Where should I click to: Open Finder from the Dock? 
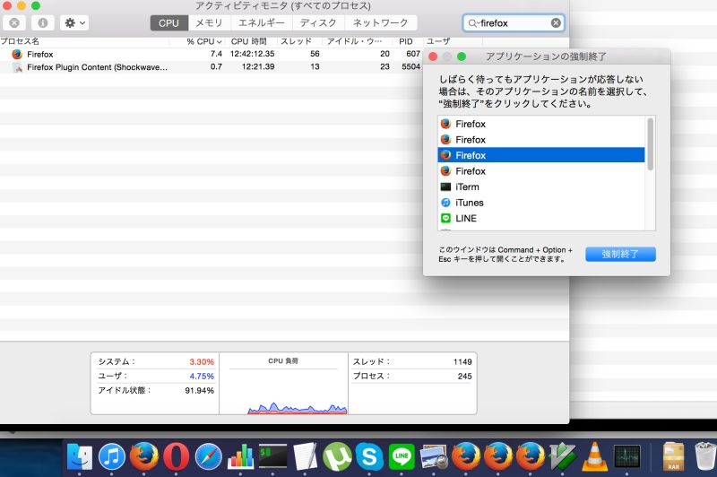[80, 457]
